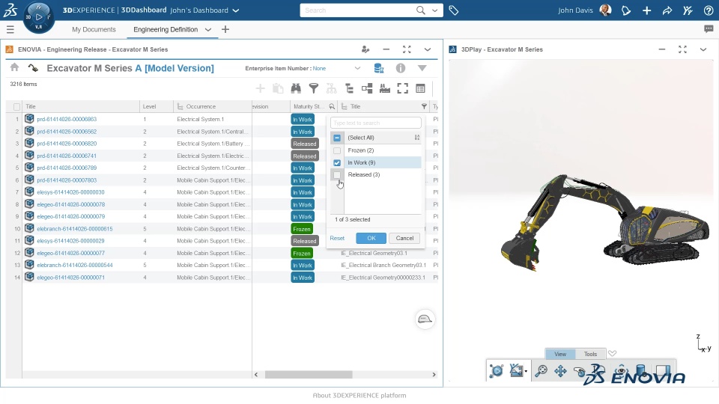Viewport: 719px width, 404px height.
Task: Click the binoculars find icon
Action: pyautogui.click(x=296, y=88)
